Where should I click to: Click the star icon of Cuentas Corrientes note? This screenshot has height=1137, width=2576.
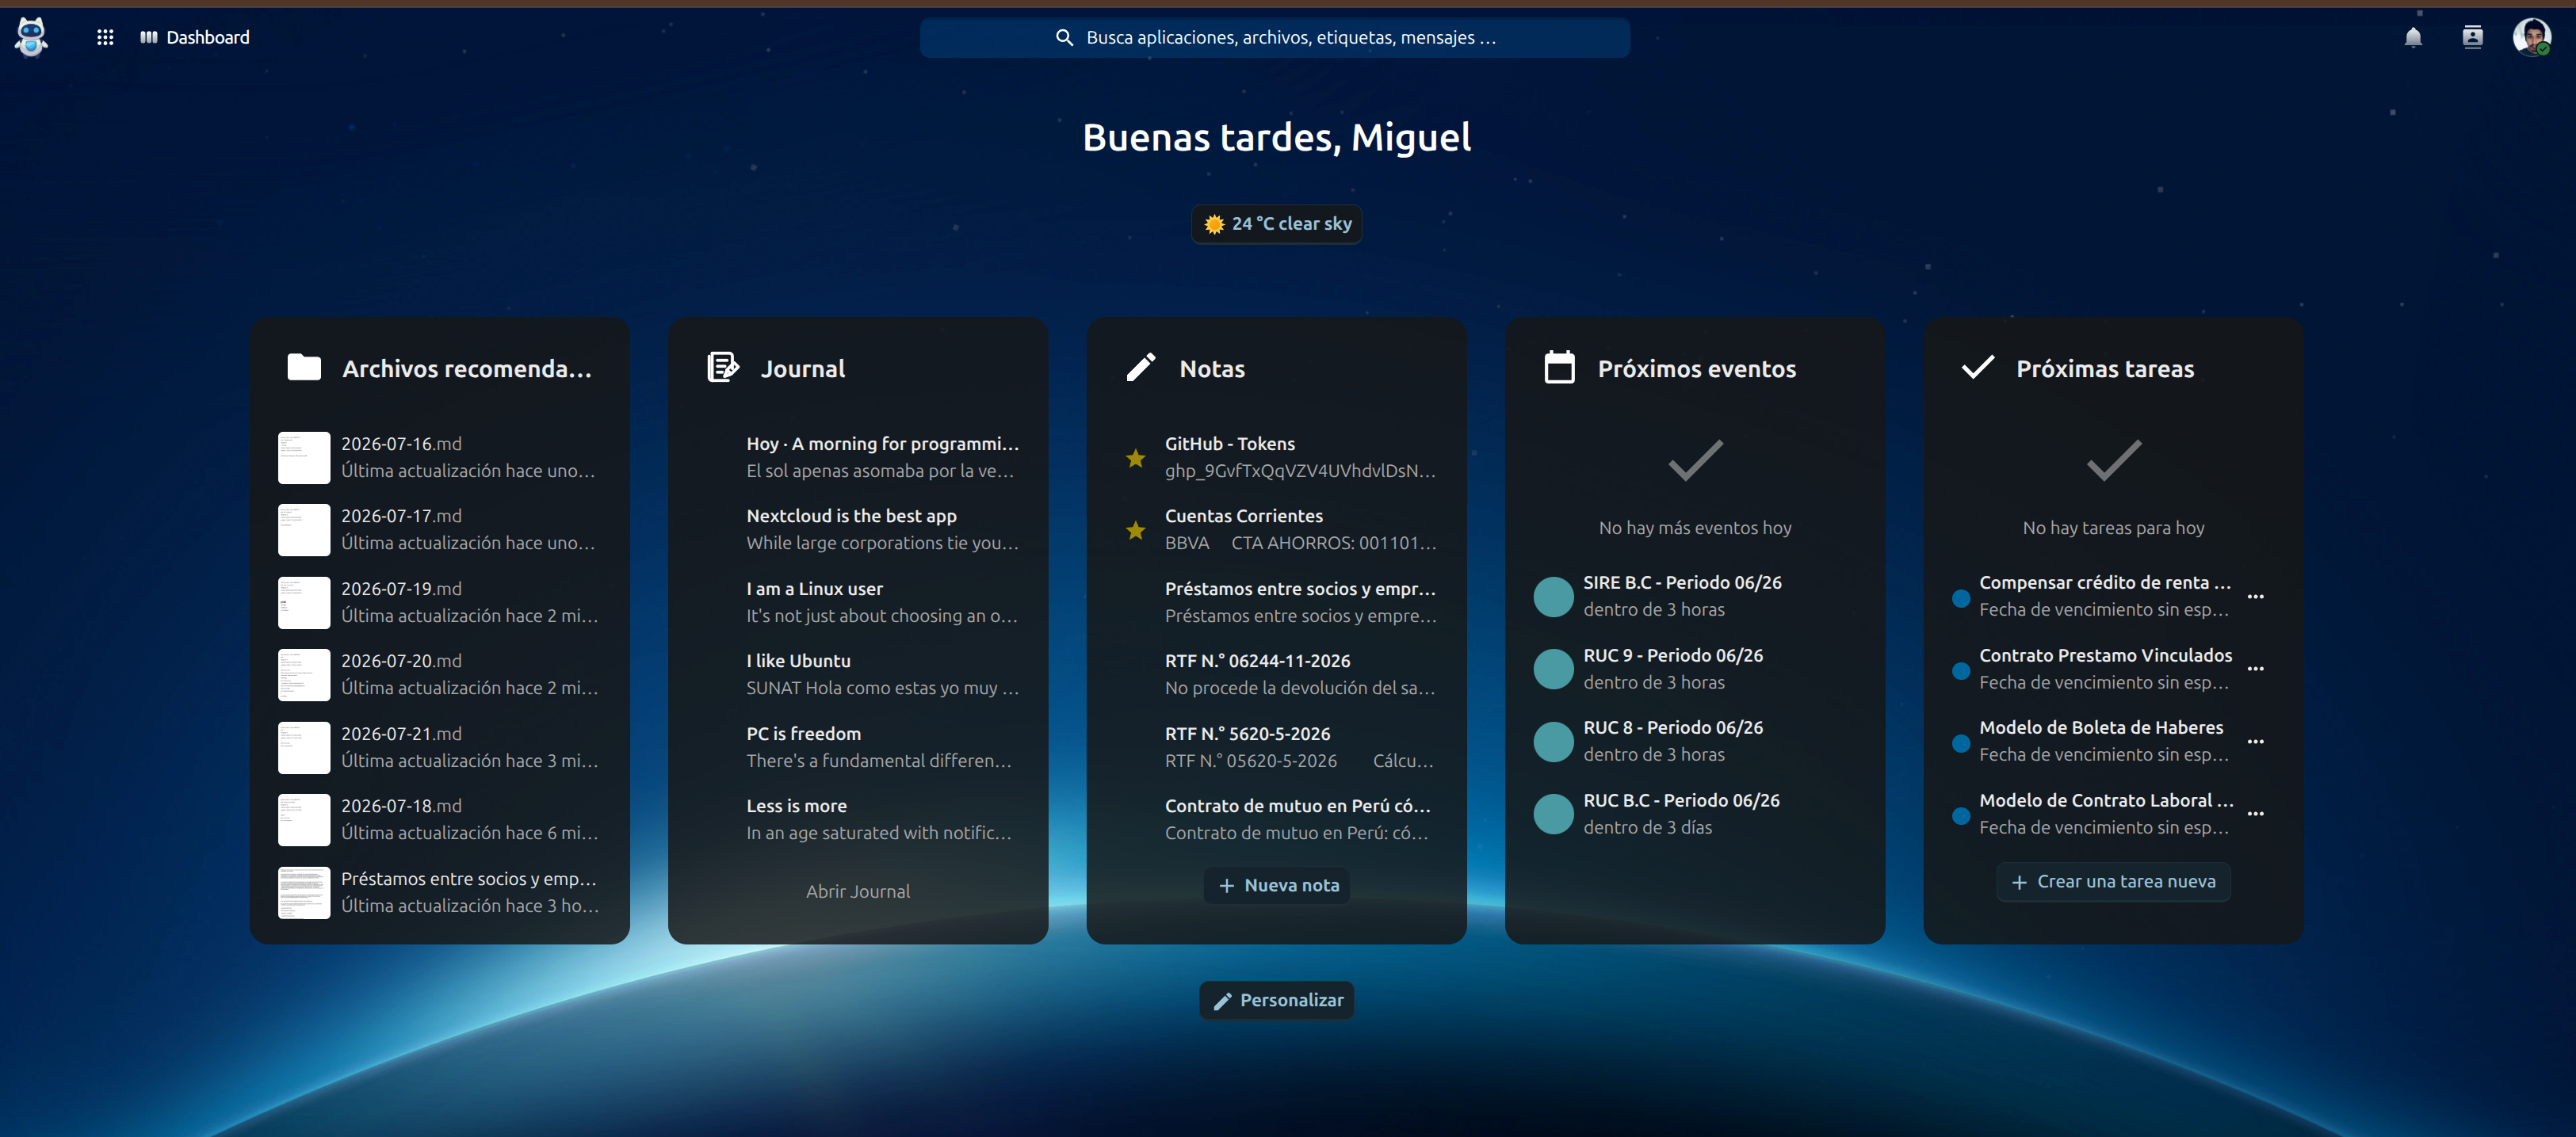coord(1136,531)
